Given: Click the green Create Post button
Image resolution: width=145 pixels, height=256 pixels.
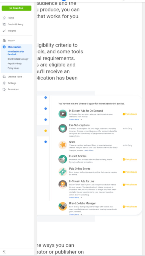Looking at the screenshot, I should click(16, 8).
